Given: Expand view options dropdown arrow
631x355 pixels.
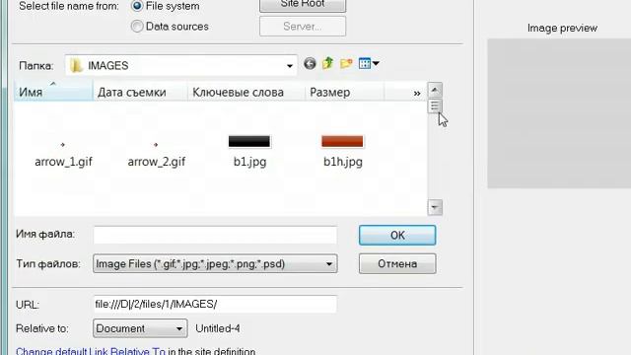Looking at the screenshot, I should tap(376, 63).
